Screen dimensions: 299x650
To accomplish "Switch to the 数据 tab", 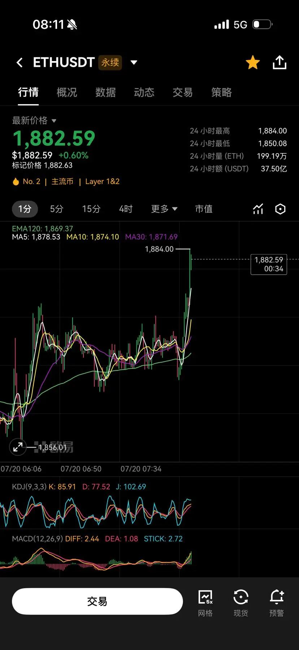I will click(x=105, y=92).
